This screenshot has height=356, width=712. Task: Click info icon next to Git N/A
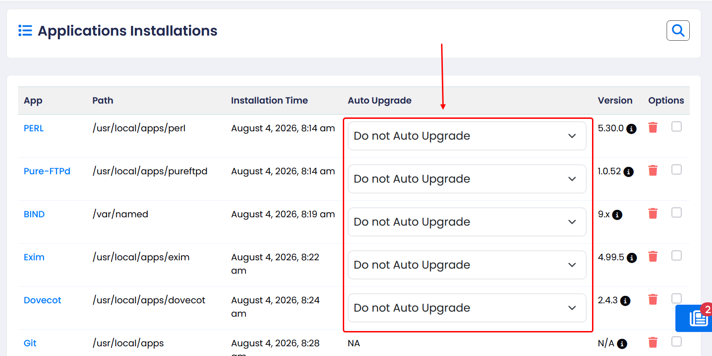(x=622, y=344)
